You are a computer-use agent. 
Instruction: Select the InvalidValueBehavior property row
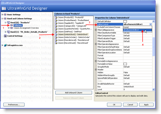[x=125, y=84]
